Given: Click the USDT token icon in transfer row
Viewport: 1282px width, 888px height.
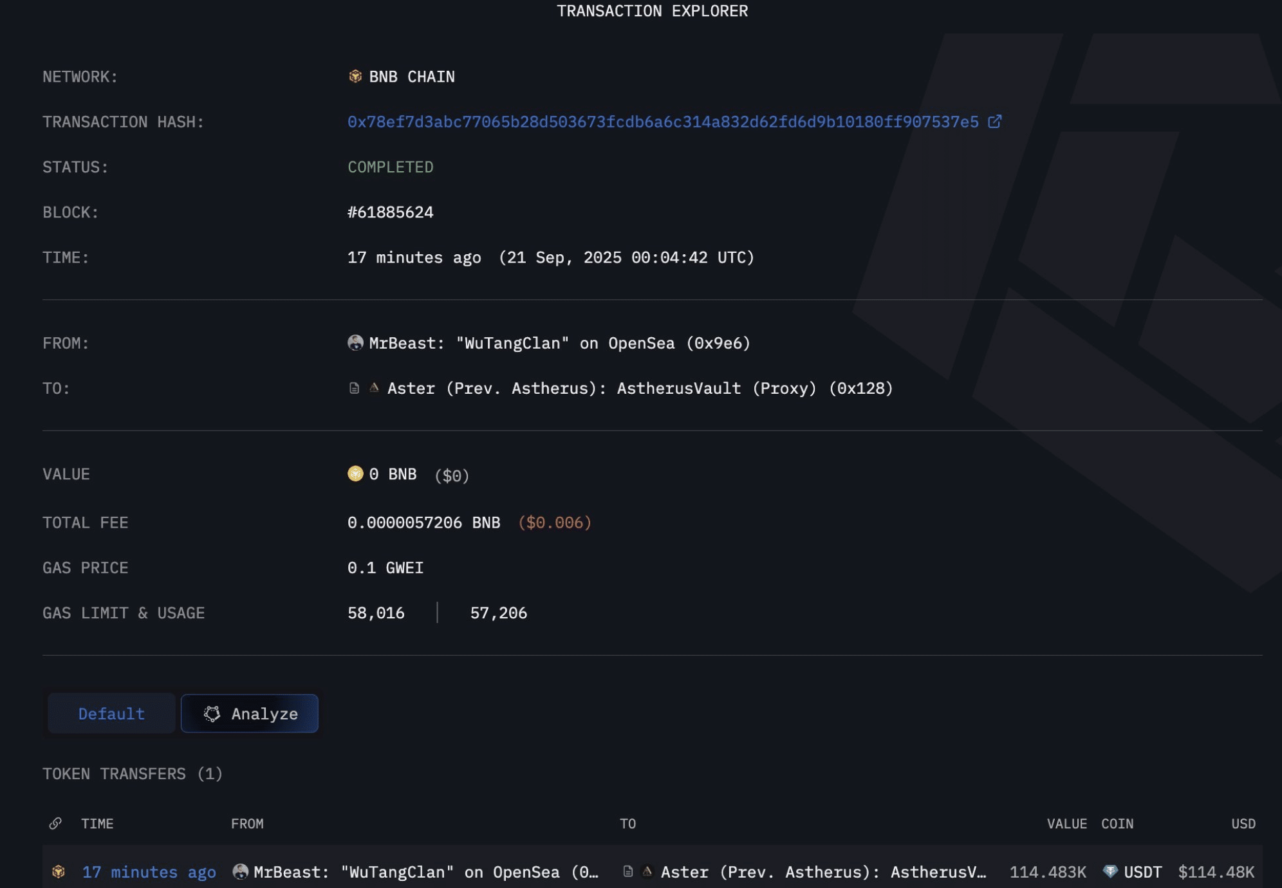Looking at the screenshot, I should pyautogui.click(x=1110, y=872).
